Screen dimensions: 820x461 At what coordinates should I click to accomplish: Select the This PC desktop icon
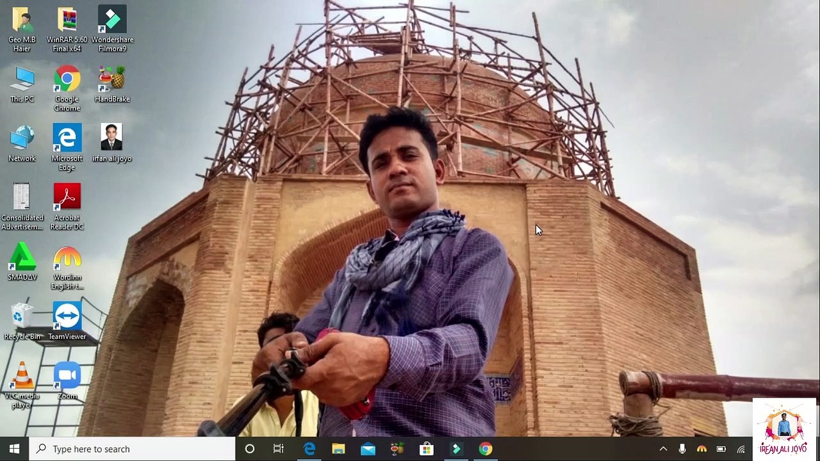point(22,84)
